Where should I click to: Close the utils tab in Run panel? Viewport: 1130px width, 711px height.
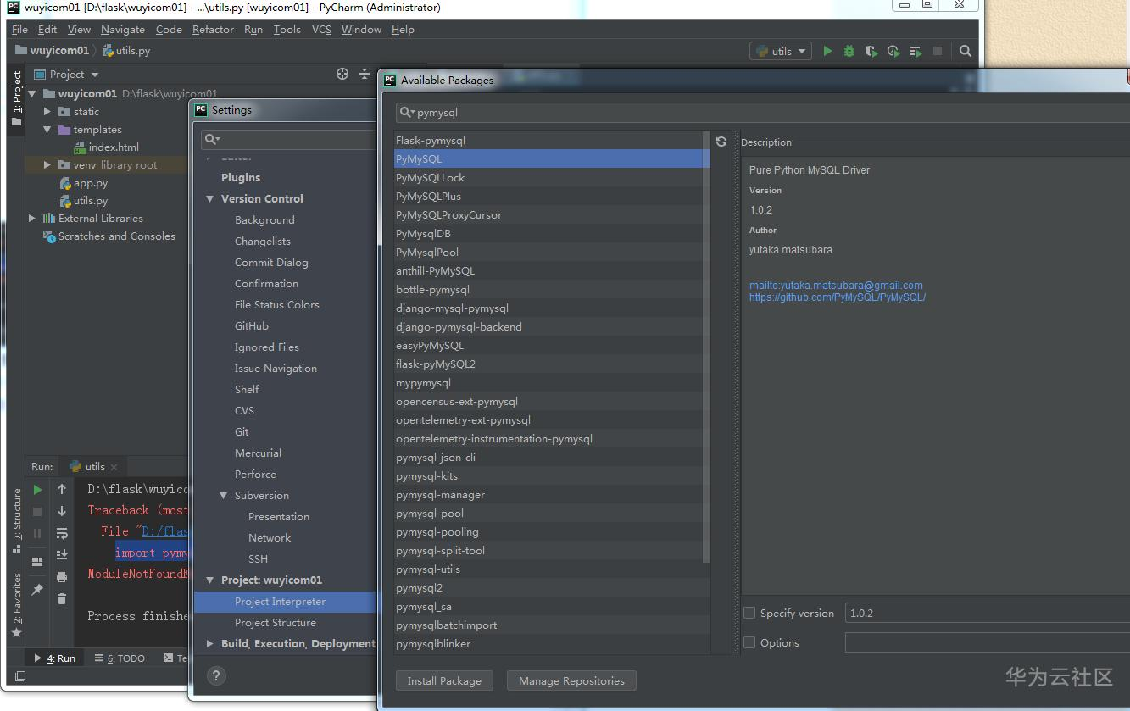coord(114,467)
